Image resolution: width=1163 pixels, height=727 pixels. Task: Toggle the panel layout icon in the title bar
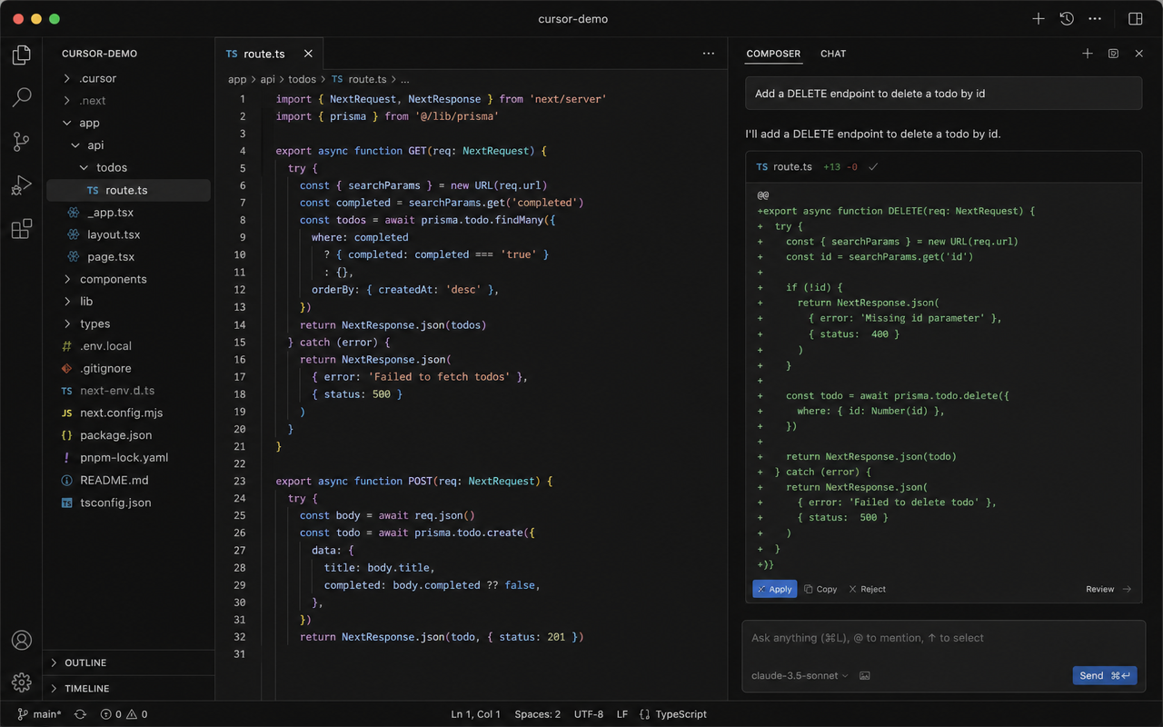click(x=1136, y=18)
